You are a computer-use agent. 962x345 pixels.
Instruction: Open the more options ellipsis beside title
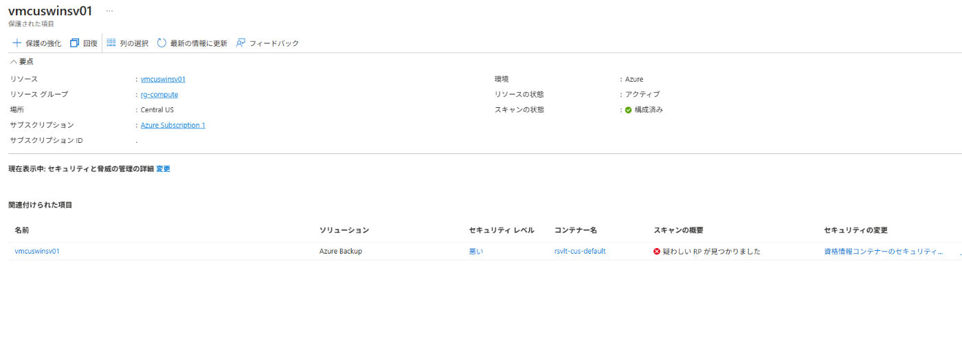coord(109,11)
